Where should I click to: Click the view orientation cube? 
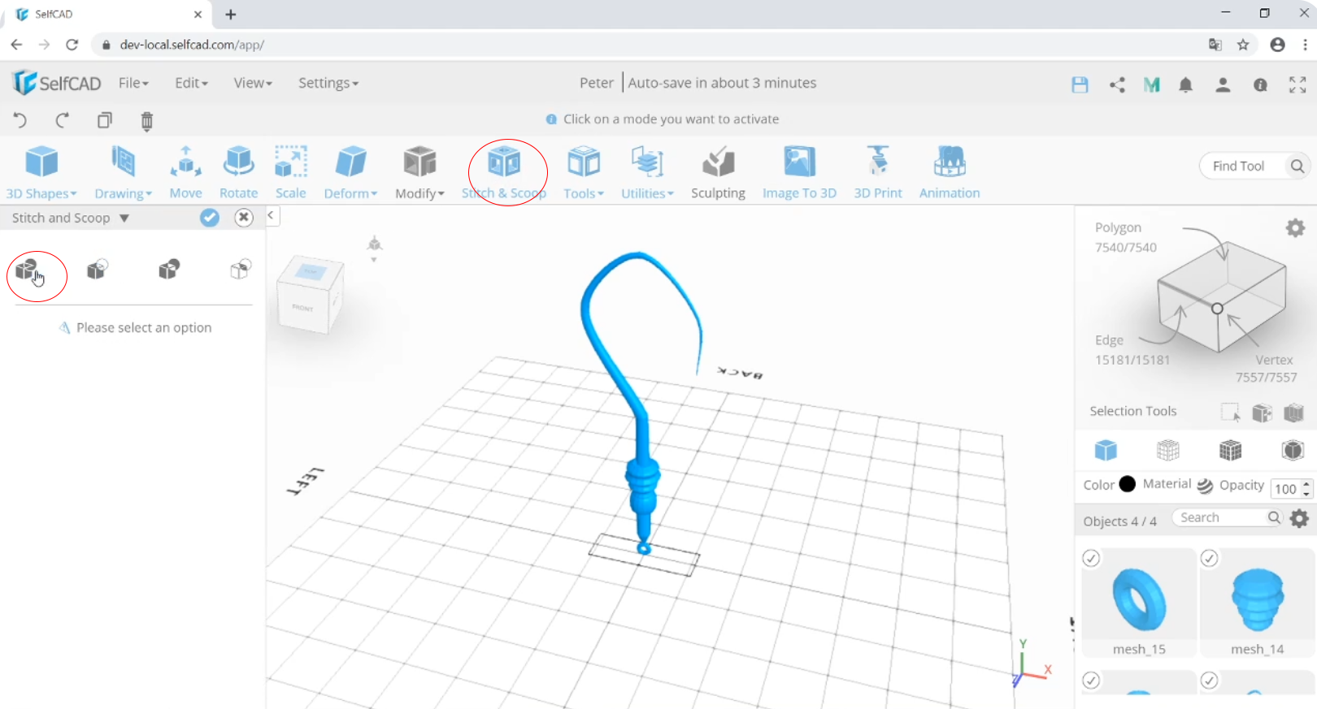click(310, 295)
